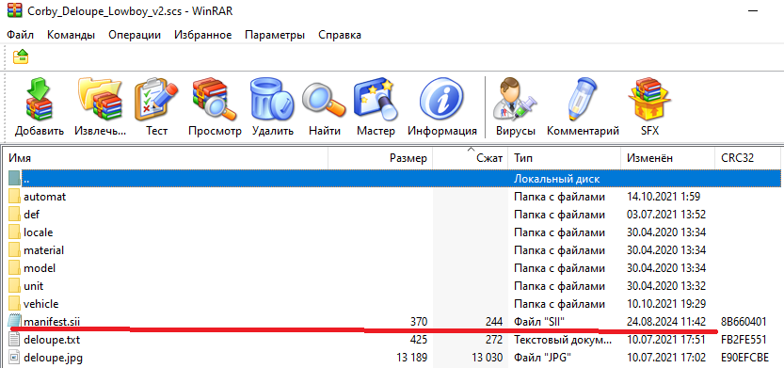
Task: Open the Команды menu
Action: (x=71, y=35)
